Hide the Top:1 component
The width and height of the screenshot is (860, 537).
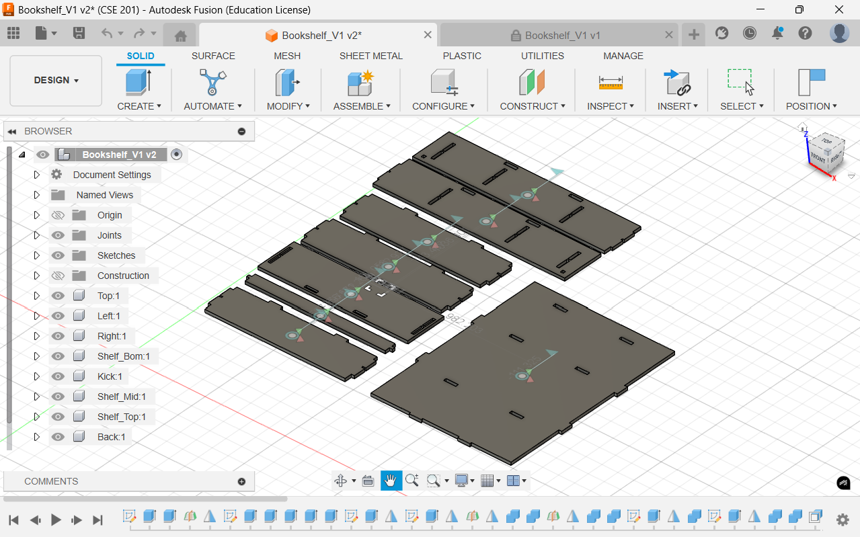point(58,296)
